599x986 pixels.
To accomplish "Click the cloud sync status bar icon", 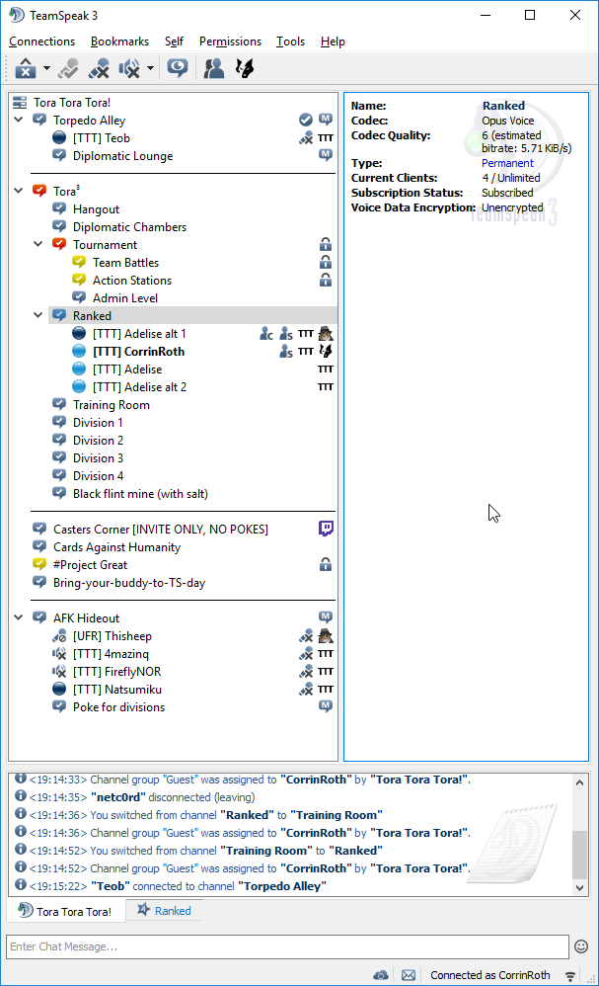I will [381, 975].
